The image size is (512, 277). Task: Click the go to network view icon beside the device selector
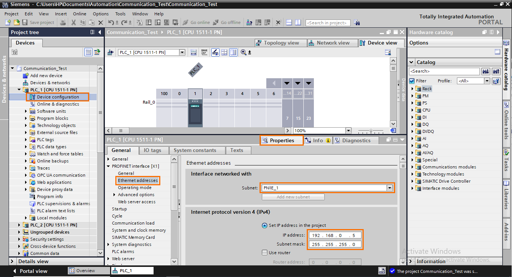pos(110,52)
